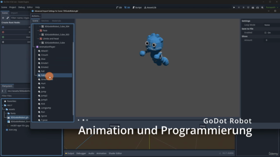This screenshot has width=280, height=157.
Task: Select the Idle animation
Action: pyautogui.click(x=43, y=88)
